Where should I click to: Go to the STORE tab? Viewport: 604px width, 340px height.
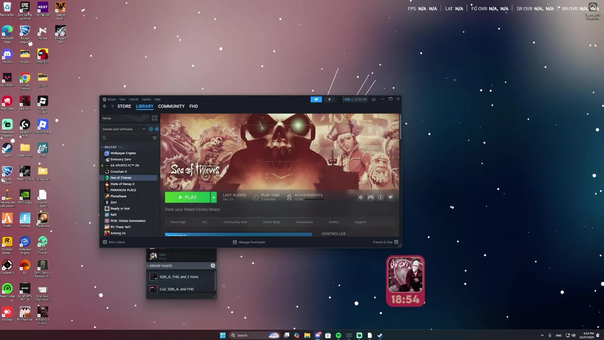tap(124, 106)
